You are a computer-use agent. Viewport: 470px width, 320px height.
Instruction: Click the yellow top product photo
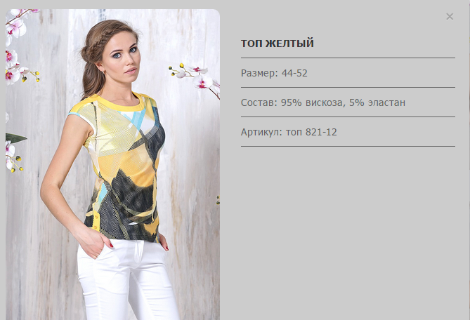112,164
